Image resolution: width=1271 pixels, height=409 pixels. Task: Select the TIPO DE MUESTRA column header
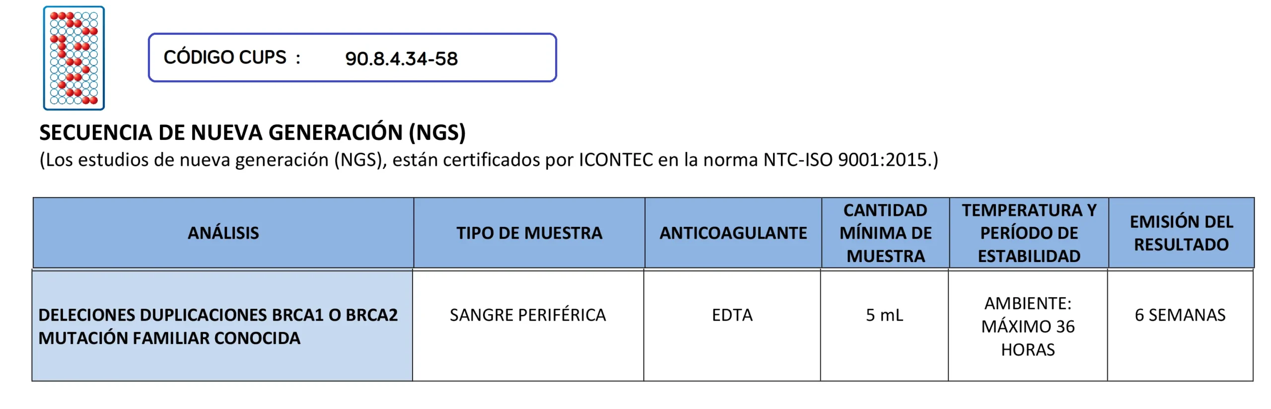529,233
